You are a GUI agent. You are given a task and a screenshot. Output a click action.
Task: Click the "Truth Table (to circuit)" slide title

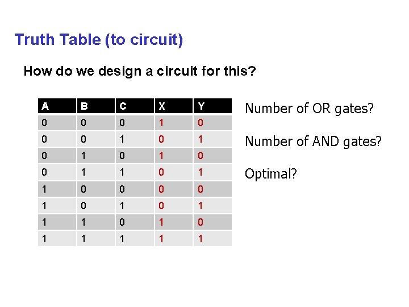click(x=99, y=40)
